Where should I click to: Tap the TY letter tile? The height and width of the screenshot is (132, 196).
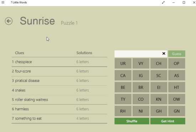[x=123, y=99]
